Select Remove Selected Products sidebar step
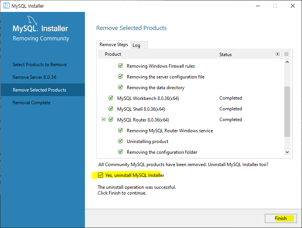The image size is (302, 228). point(43,90)
